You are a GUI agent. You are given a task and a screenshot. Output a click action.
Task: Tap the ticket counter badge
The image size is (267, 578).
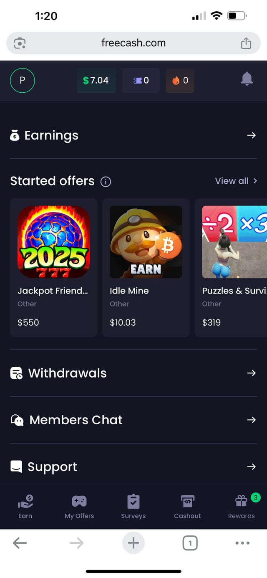pyautogui.click(x=141, y=81)
